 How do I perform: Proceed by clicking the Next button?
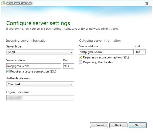[x=137, y=125]
